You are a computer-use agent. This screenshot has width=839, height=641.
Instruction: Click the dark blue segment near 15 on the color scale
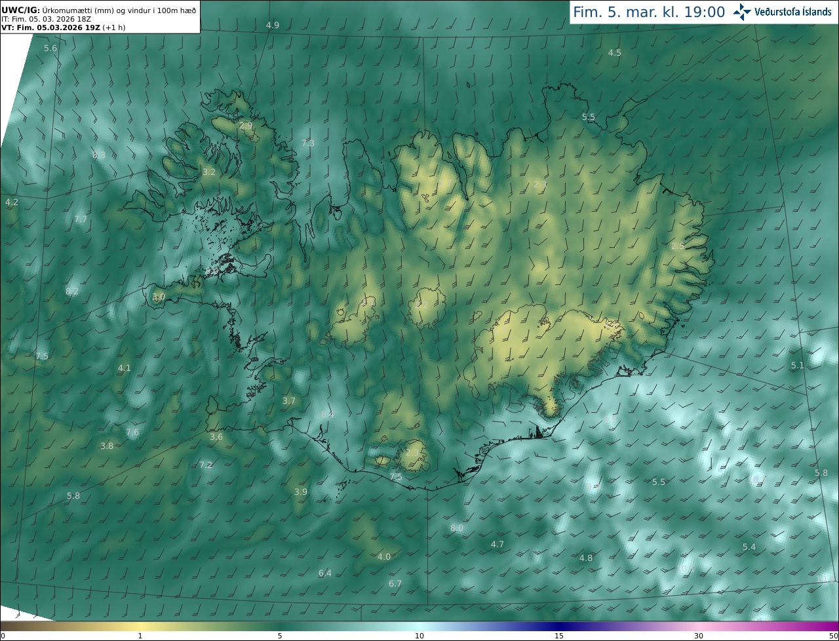pyautogui.click(x=559, y=626)
